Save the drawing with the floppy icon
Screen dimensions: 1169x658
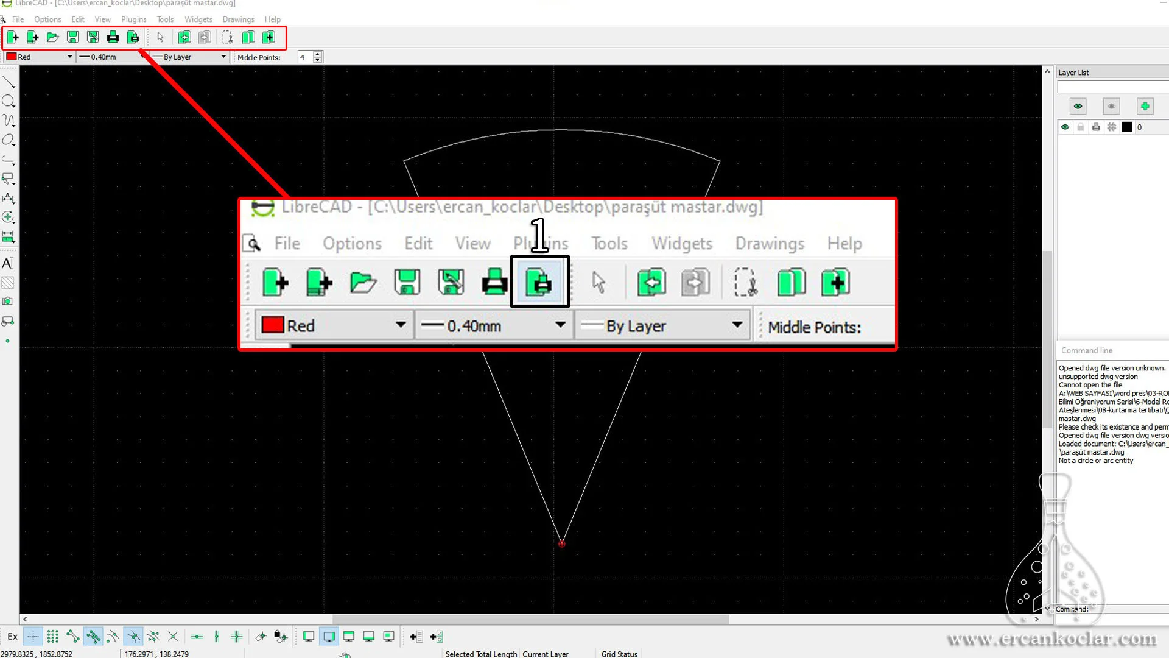point(72,38)
